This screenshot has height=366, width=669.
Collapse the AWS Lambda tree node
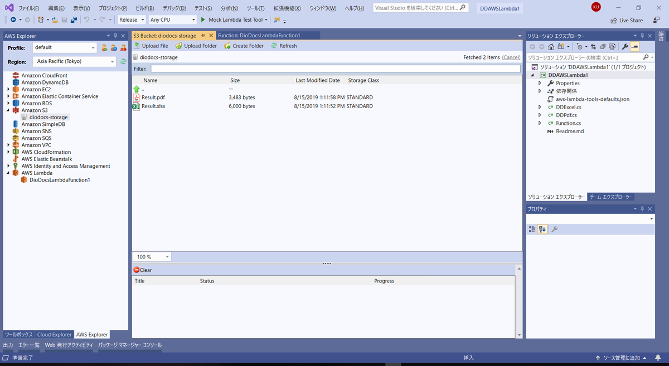(x=8, y=173)
